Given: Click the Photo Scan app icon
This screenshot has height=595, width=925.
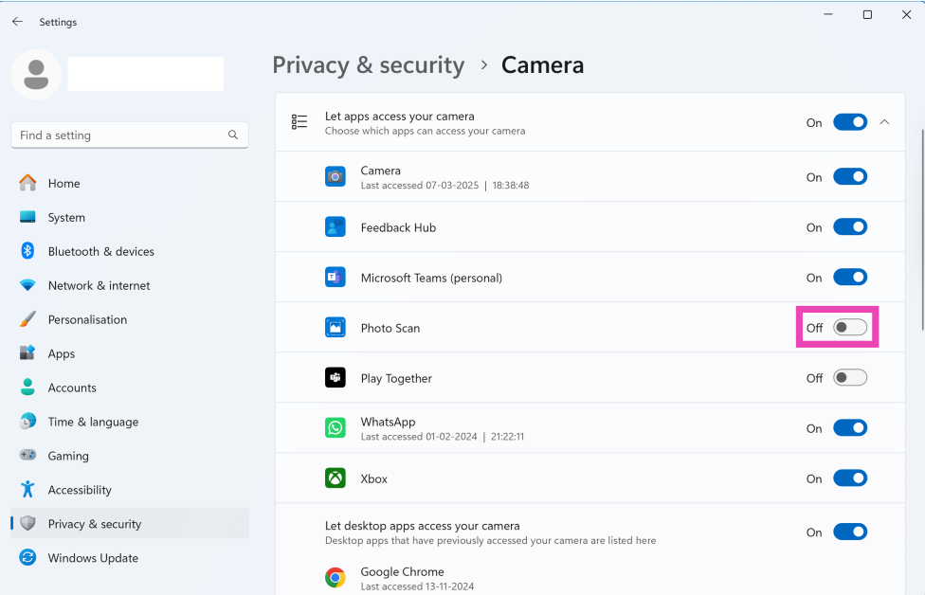Looking at the screenshot, I should pos(336,328).
